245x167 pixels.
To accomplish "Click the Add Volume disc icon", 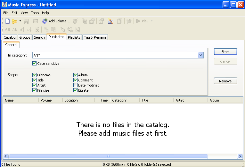I will click(x=45, y=21).
